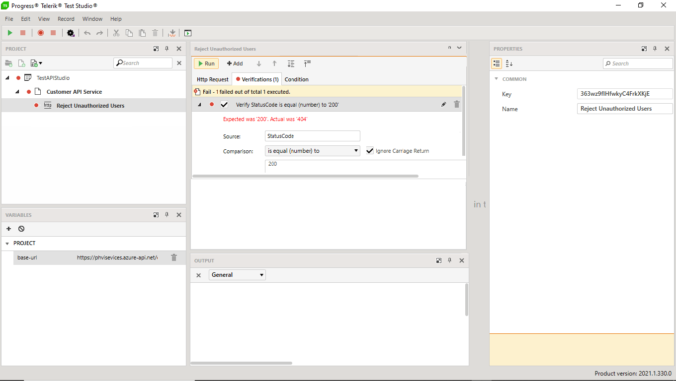Delete the StatusCode verification with trash icon

pos(457,104)
